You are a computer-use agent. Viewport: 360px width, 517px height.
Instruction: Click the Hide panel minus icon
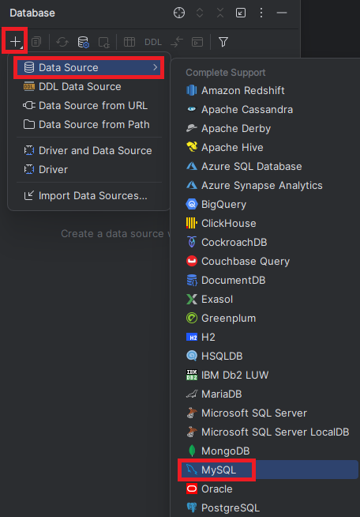point(282,13)
